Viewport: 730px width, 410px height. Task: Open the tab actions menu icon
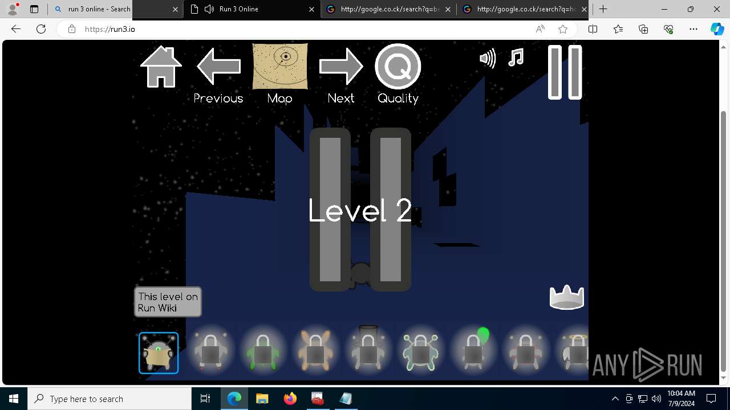(34, 9)
